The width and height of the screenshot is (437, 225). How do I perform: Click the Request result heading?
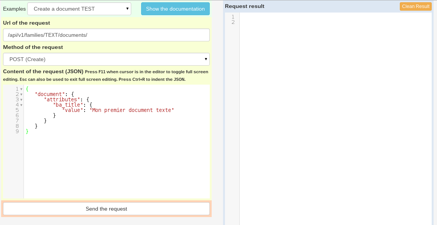click(x=245, y=6)
